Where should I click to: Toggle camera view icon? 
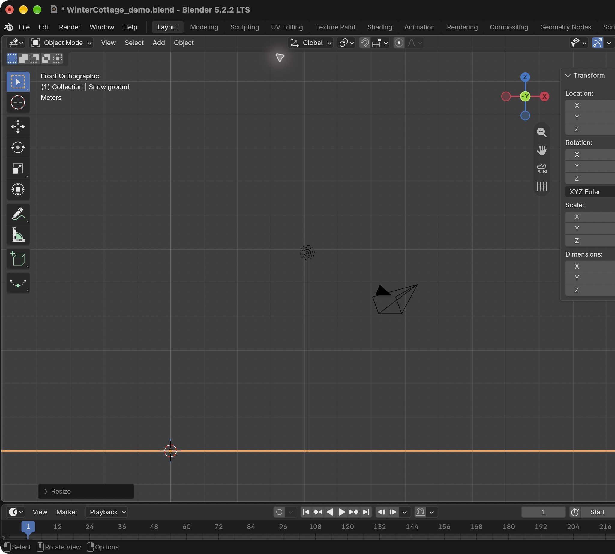[x=542, y=168]
